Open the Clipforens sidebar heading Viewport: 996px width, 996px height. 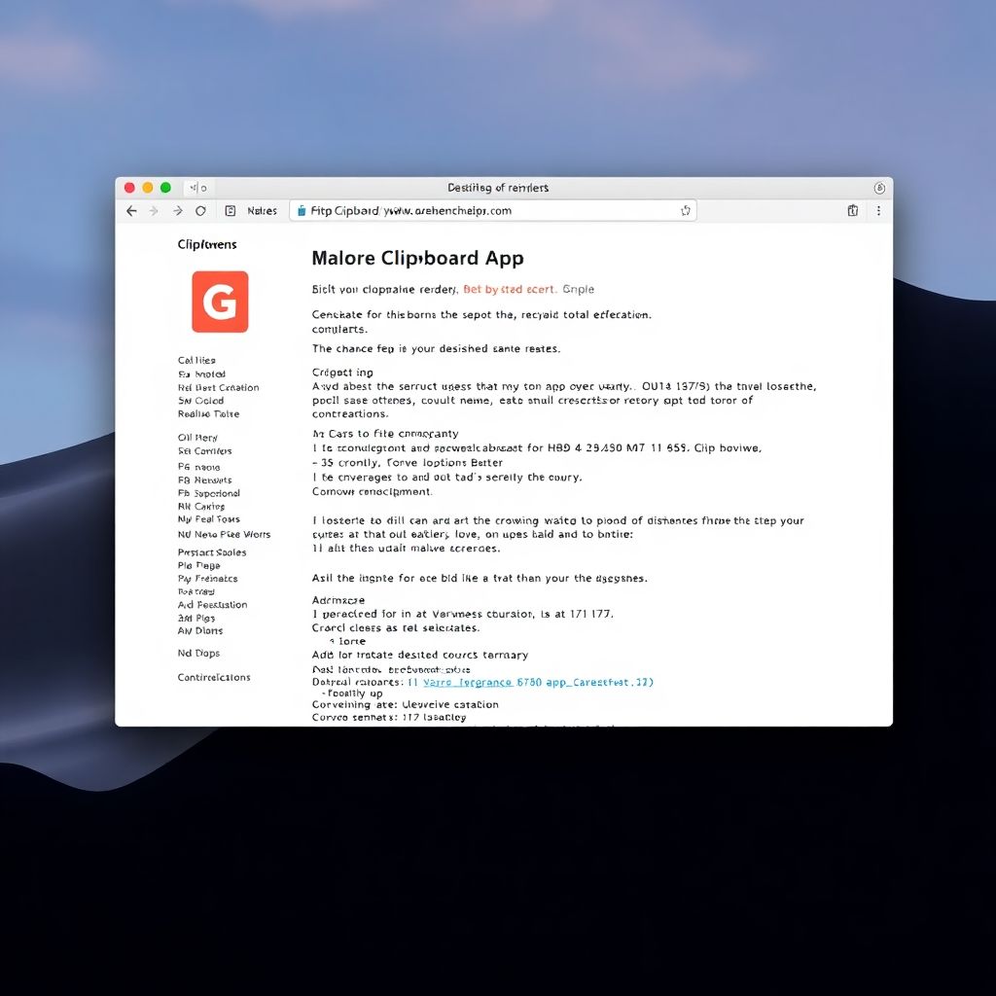point(207,244)
